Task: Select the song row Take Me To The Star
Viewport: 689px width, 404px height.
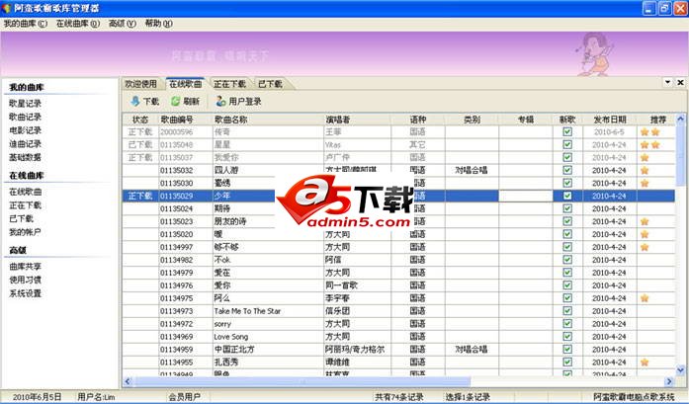Action: coord(398,311)
